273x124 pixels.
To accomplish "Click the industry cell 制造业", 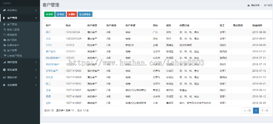I will pyautogui.click(x=183, y=90).
